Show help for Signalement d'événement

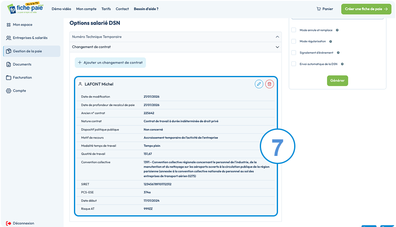point(338,53)
